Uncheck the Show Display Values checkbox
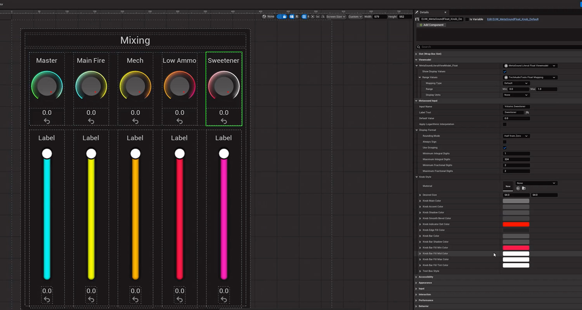 (505, 72)
